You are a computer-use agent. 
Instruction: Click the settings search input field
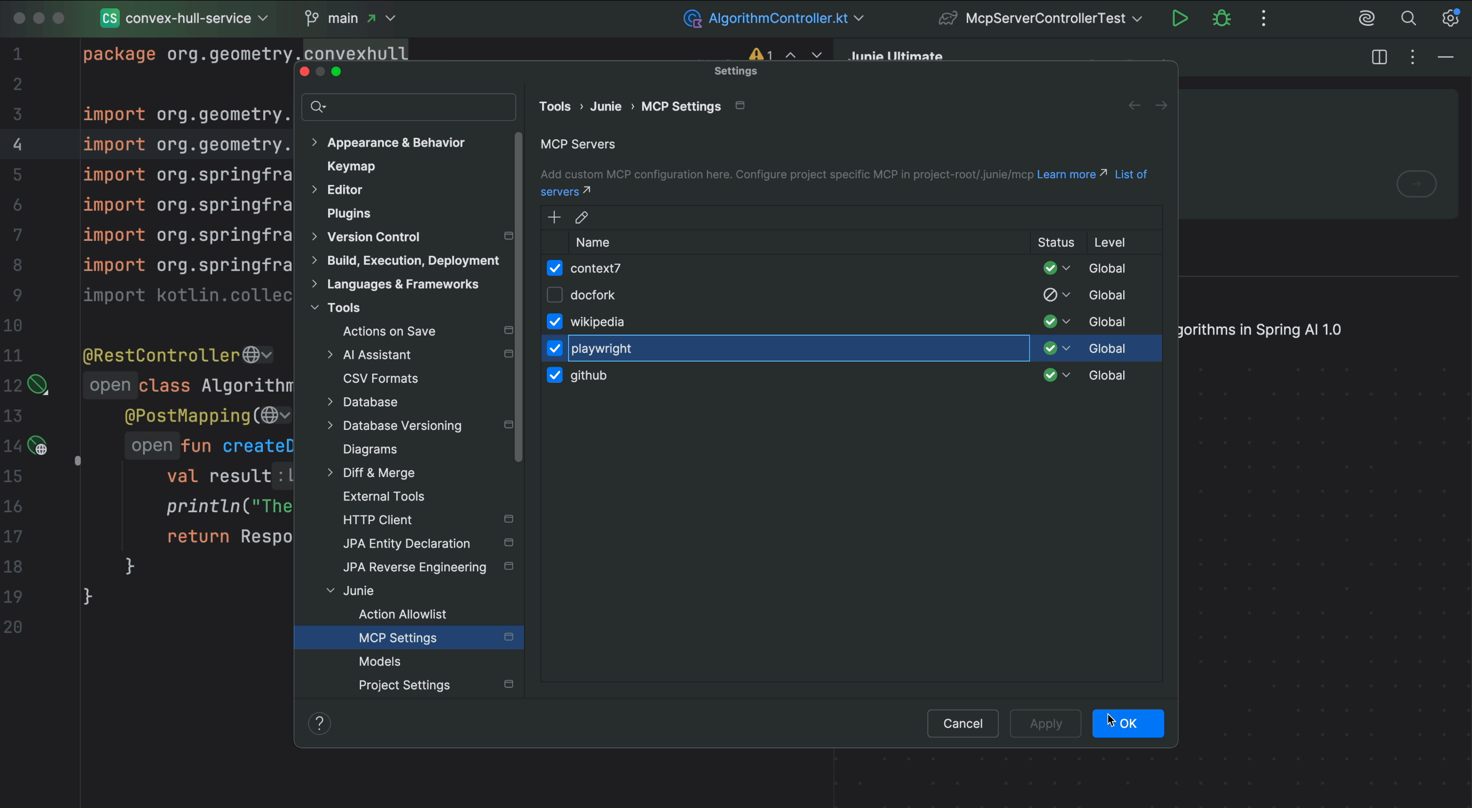pyautogui.click(x=417, y=107)
